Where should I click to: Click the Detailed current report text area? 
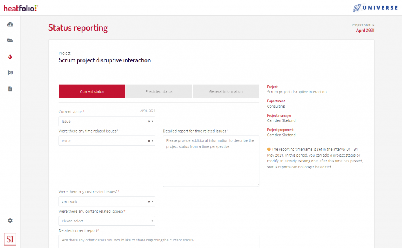(x=159, y=242)
